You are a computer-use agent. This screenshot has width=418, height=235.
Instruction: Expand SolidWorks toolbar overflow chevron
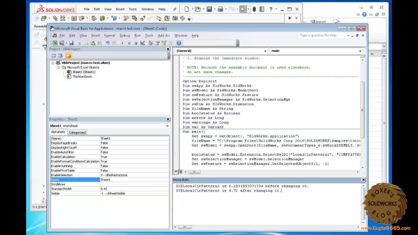coord(297,18)
